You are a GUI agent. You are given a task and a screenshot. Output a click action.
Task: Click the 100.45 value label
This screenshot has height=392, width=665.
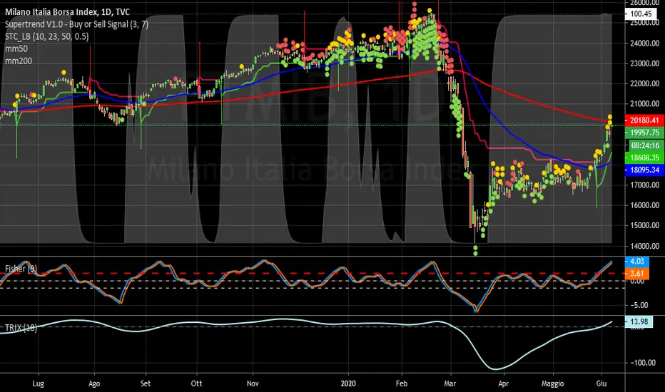click(641, 14)
